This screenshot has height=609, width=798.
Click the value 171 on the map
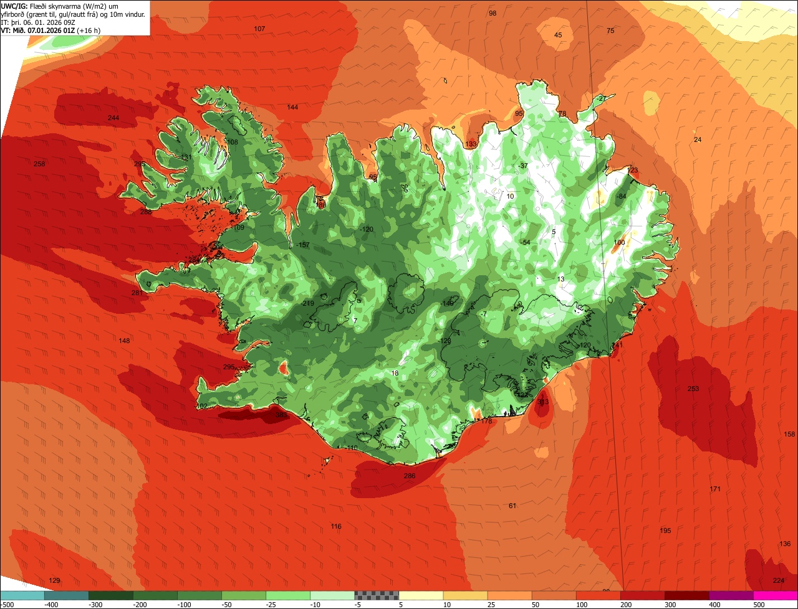[715, 489]
